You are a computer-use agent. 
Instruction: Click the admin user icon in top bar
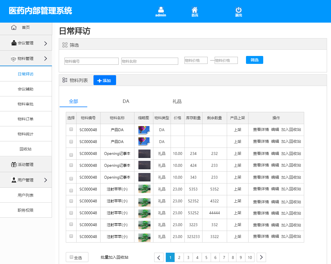tap(161, 10)
